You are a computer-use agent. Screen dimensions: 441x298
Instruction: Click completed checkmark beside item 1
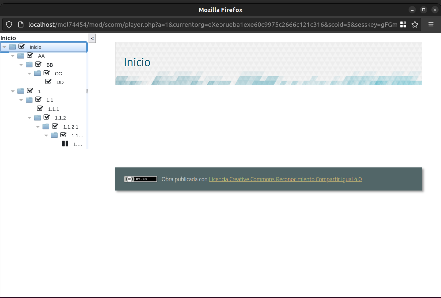[30, 90]
